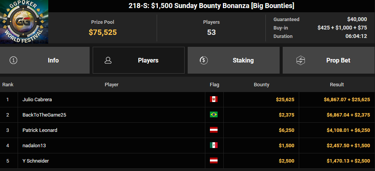Click Austria flag for Patrick Leonard
The height and width of the screenshot is (171, 375).
pos(214,130)
